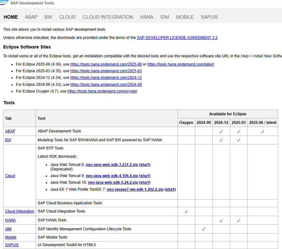Click the 2024-09 column header
Image resolution: width=282 pixels, height=249 pixels.
(204, 123)
